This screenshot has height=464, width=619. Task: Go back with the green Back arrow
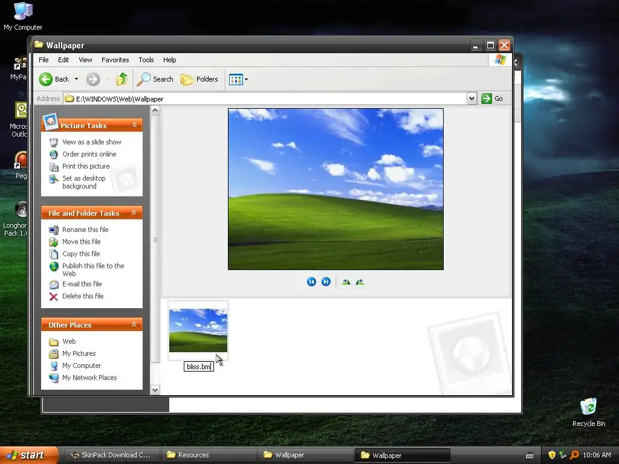click(54, 79)
